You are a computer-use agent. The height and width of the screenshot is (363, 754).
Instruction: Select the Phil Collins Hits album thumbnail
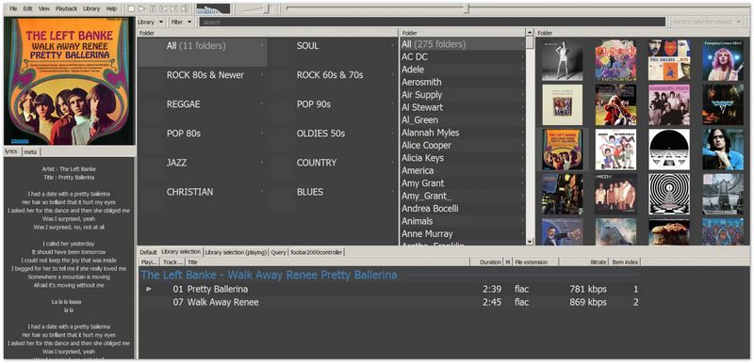click(x=669, y=60)
